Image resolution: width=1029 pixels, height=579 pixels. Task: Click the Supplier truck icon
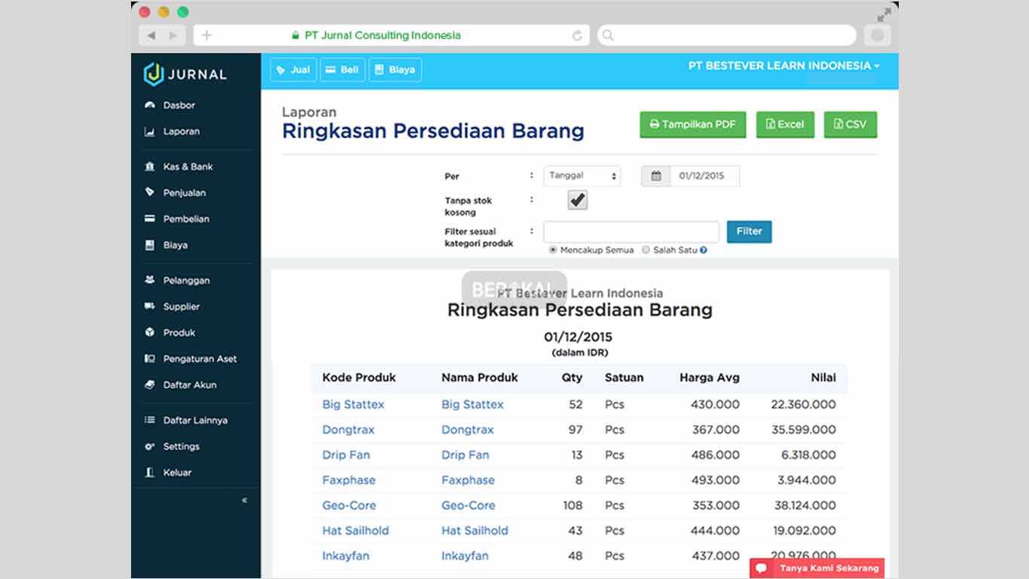150,306
